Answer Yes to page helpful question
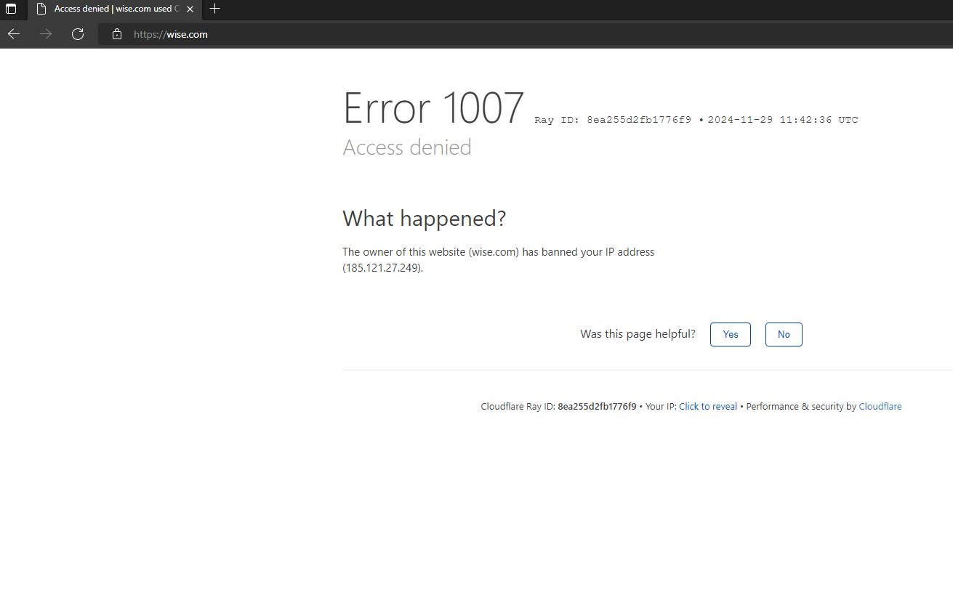The height and width of the screenshot is (592, 953). point(731,334)
